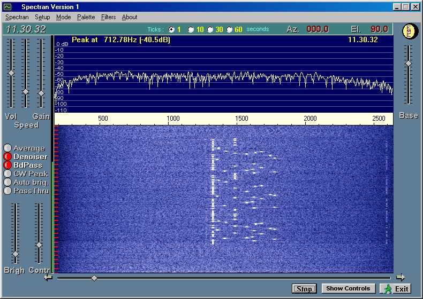Enable the CW Peak option

(x=7, y=174)
